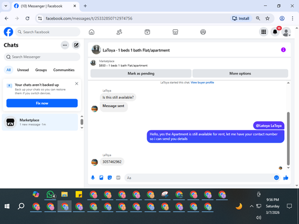Open File Explorer from the taskbar
The image size is (299, 224).
65,194
